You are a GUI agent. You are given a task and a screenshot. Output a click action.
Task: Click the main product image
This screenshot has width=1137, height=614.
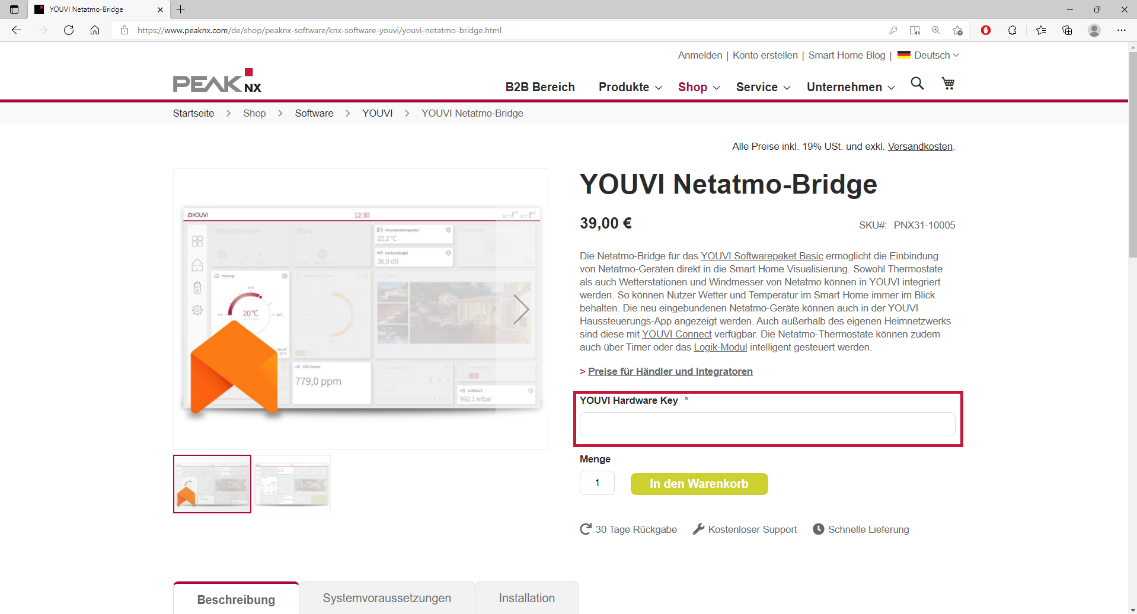click(360, 309)
